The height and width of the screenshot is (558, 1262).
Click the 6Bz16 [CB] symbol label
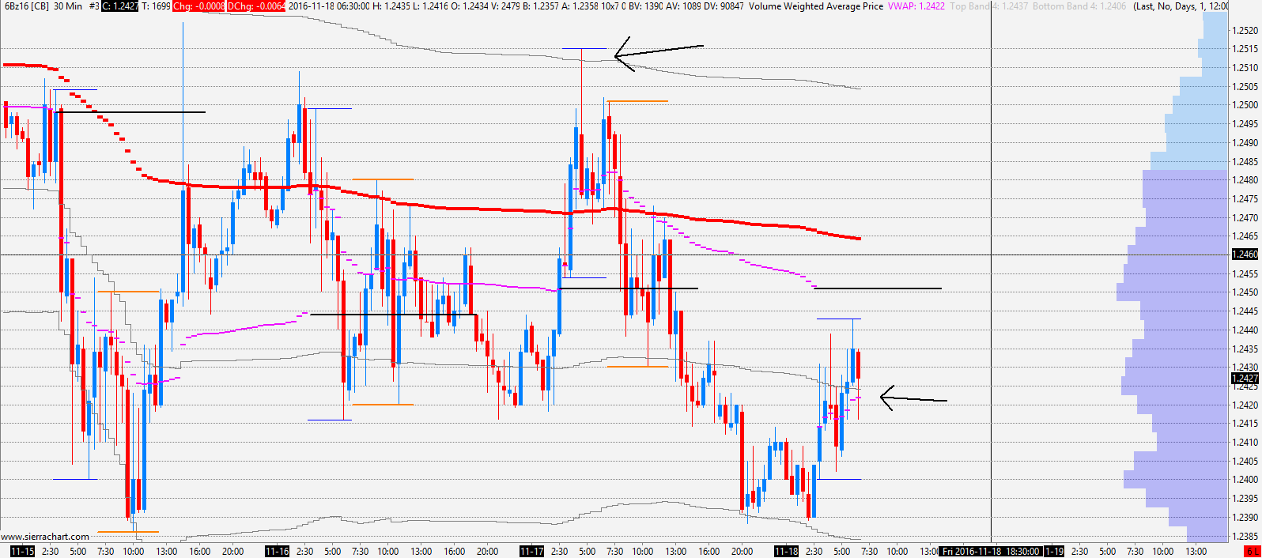27,6
